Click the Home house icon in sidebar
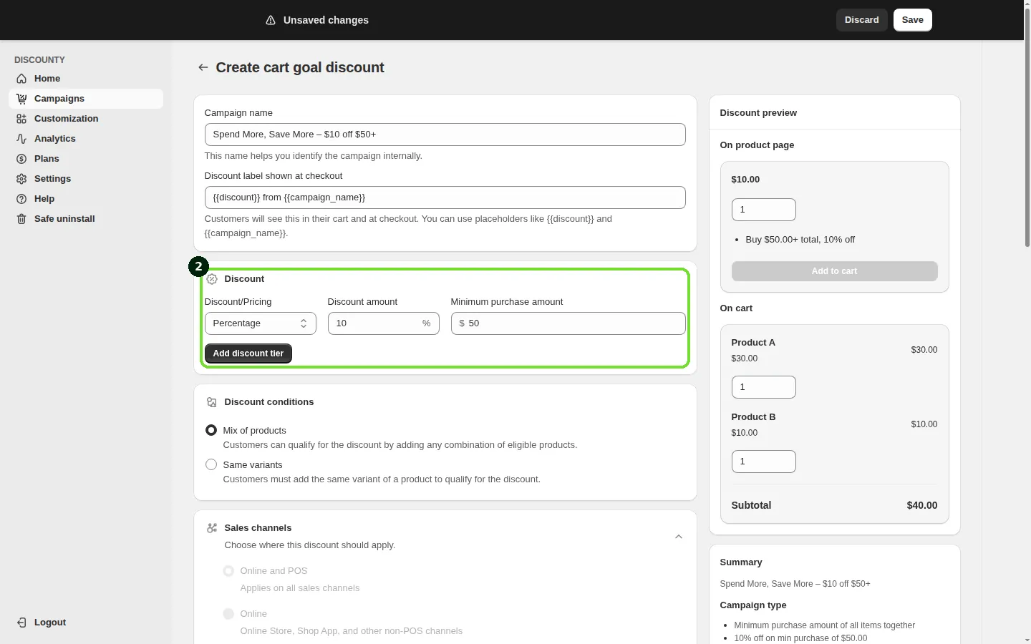This screenshot has height=644, width=1031. point(21,79)
